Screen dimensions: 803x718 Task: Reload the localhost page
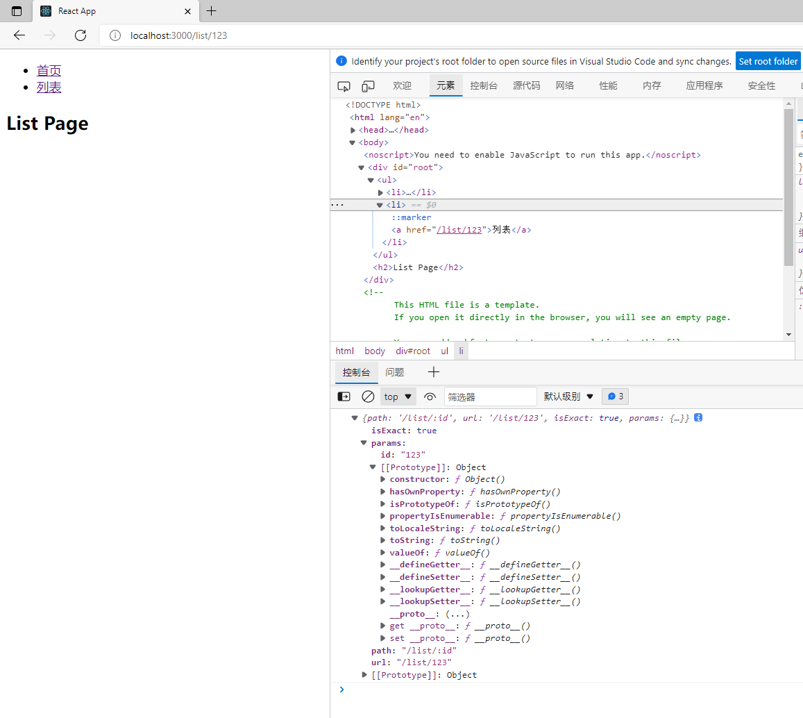81,35
